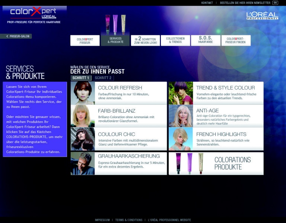Screen dimensions: 286x223
Task: Click the Kontakt link
Action: point(207,3)
